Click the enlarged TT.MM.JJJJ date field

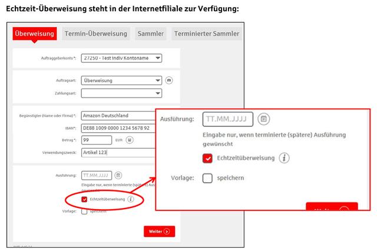click(x=228, y=119)
